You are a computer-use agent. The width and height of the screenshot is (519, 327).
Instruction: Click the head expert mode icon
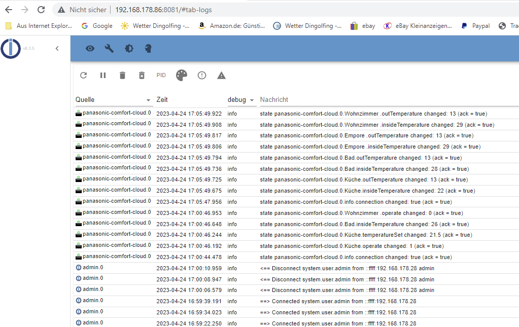click(x=148, y=49)
